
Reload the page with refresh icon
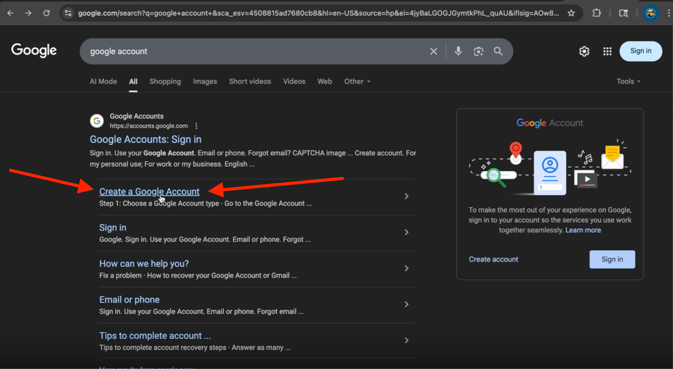coord(46,13)
